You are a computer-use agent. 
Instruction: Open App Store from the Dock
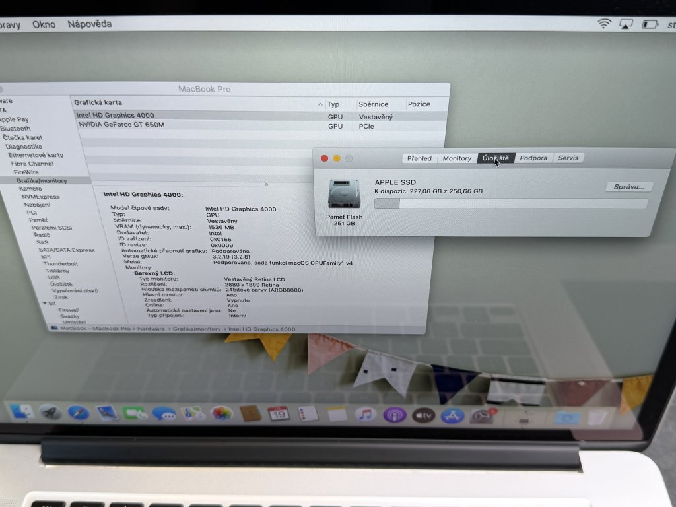coord(452,416)
